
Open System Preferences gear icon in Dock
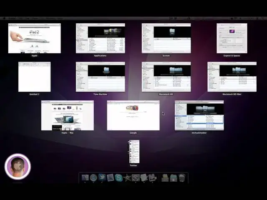pos(136,178)
